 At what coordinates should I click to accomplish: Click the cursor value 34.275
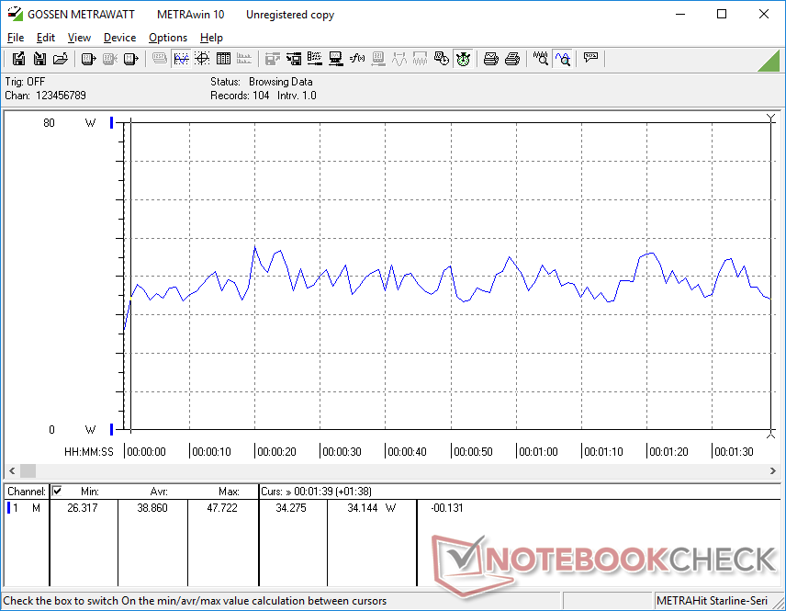291,508
